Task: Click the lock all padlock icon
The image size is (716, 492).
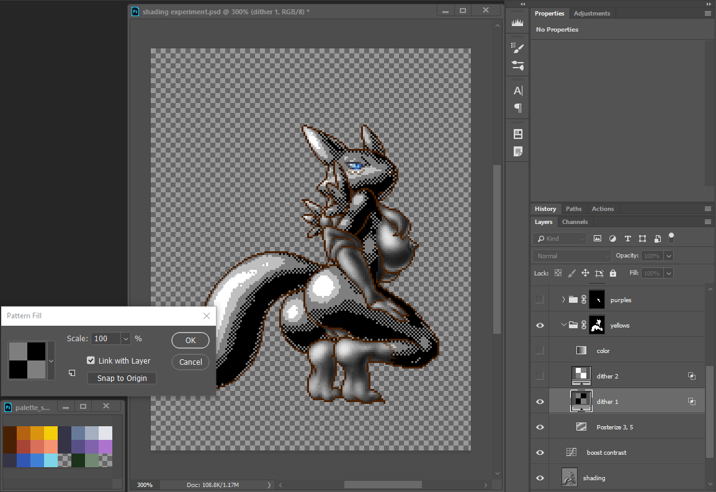Action: 613,273
